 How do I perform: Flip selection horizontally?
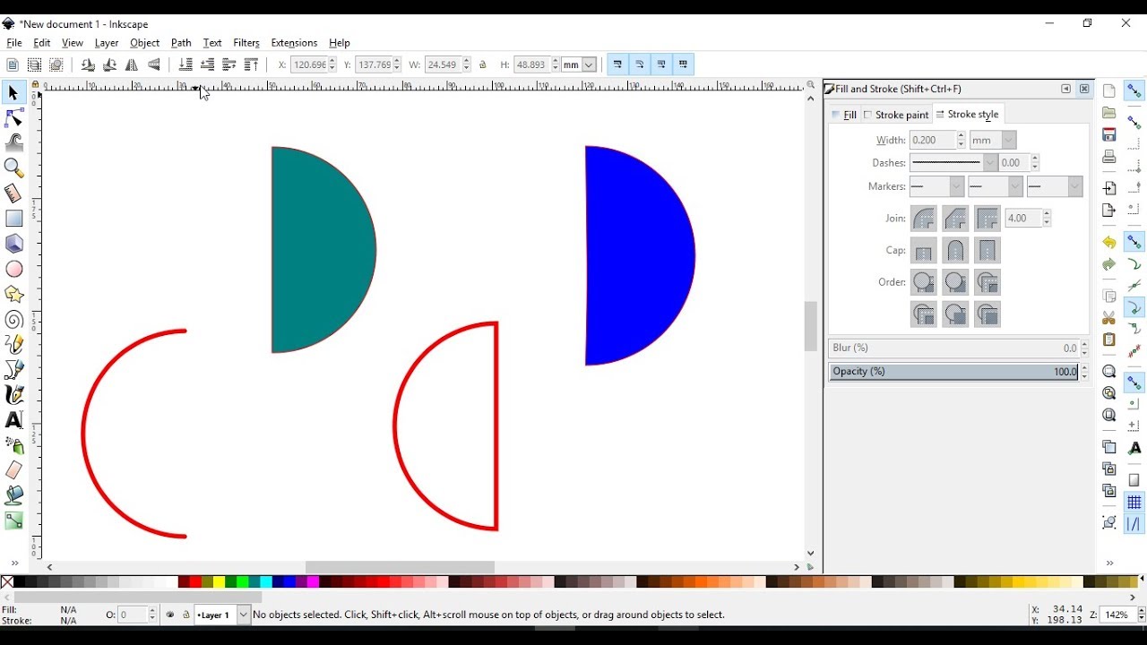[132, 64]
